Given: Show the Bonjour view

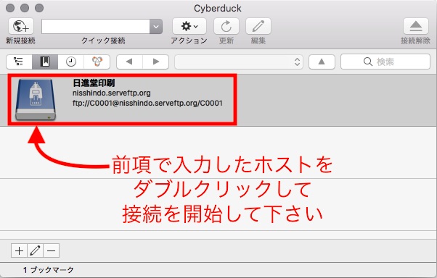Looking at the screenshot, I should point(97,62).
